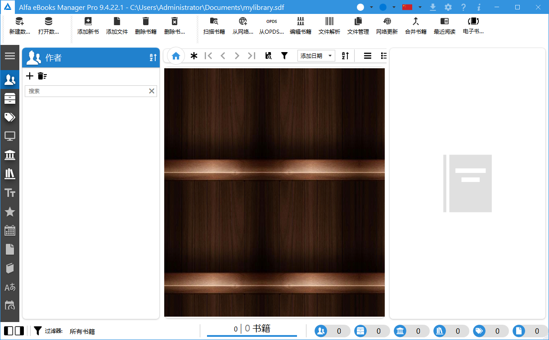Select the language Aあ icon in sidebar
Viewport: 549px width, 340px height.
coord(10,287)
